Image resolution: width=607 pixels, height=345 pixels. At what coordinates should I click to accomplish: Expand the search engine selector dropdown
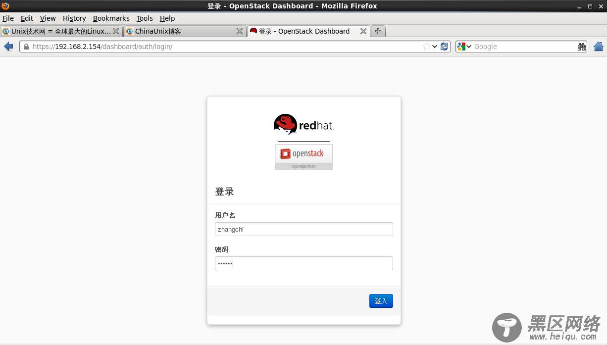(469, 47)
